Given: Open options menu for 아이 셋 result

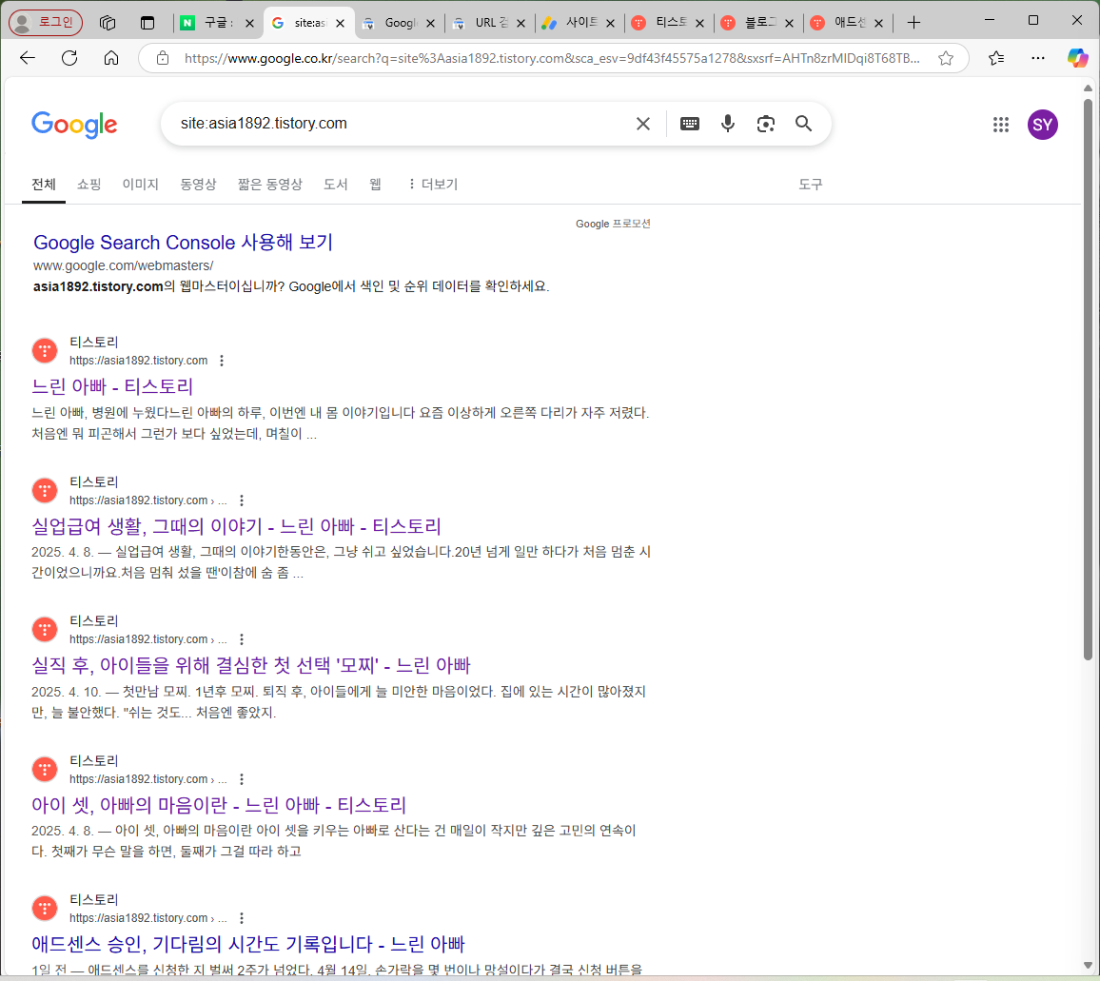Looking at the screenshot, I should [242, 779].
